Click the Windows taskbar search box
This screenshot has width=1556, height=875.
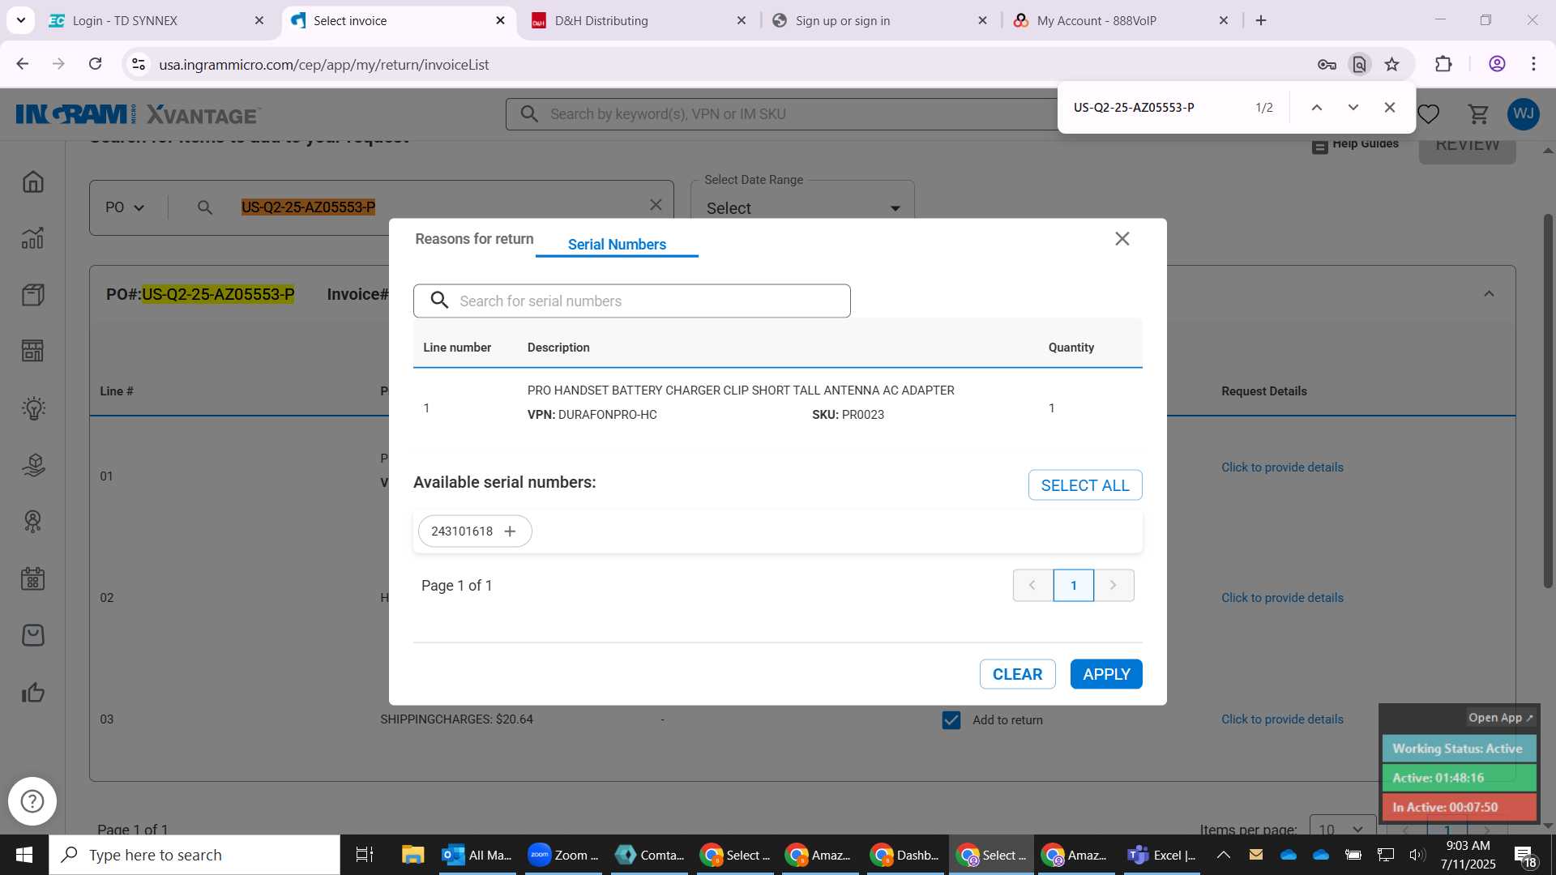(194, 855)
